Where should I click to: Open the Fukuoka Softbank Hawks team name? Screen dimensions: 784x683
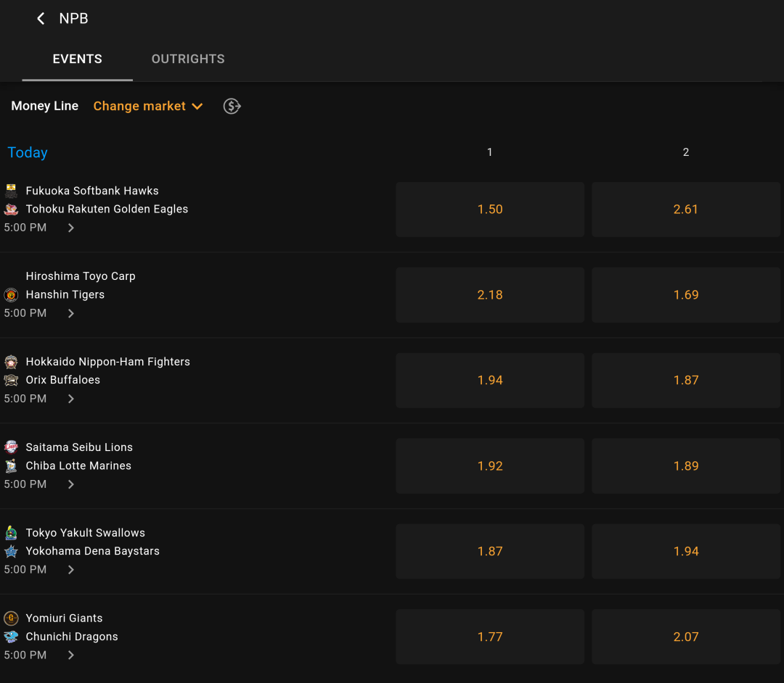[x=92, y=191]
